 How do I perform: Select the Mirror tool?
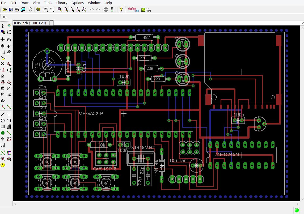coord(2,46)
